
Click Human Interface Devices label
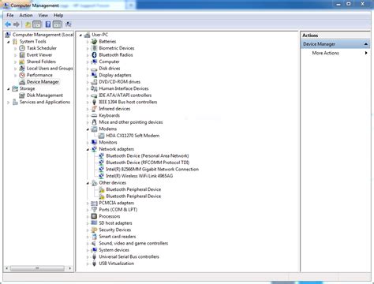tap(124, 88)
